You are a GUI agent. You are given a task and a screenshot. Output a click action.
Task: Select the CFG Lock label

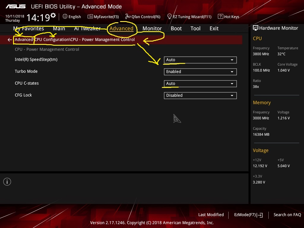[23, 95]
